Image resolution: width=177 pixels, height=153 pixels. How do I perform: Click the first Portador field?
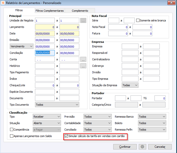click(120, 98)
